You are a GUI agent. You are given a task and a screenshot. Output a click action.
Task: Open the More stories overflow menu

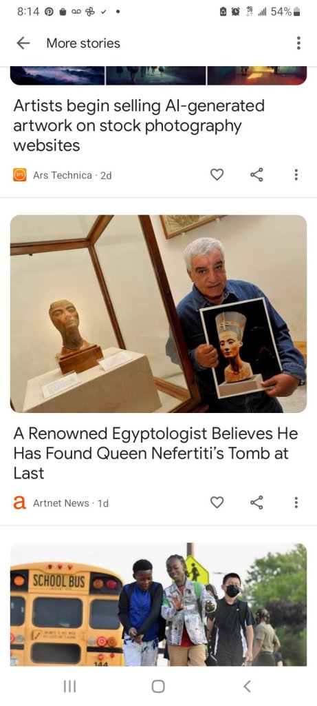[298, 43]
